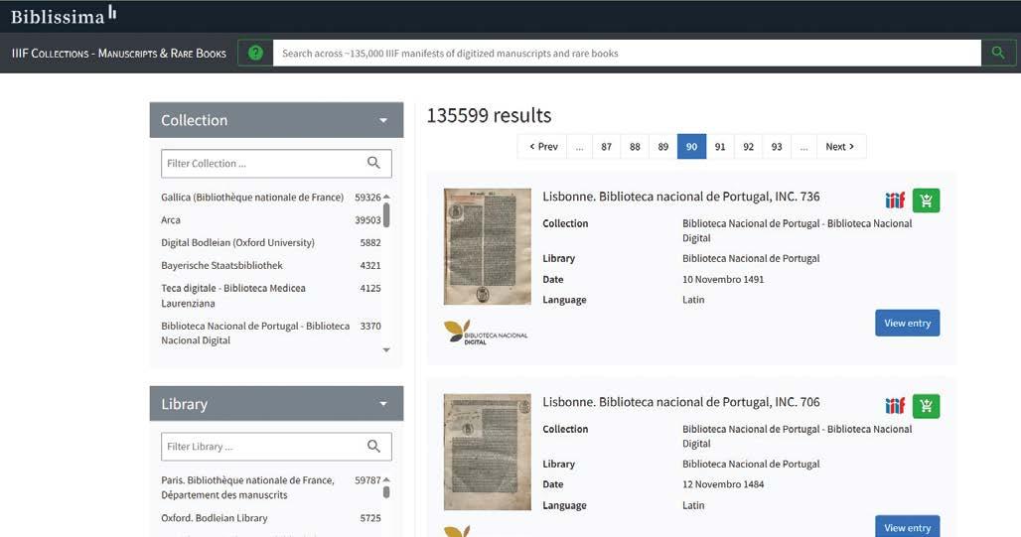
Task: Click the green help question mark icon
Action: click(x=255, y=53)
